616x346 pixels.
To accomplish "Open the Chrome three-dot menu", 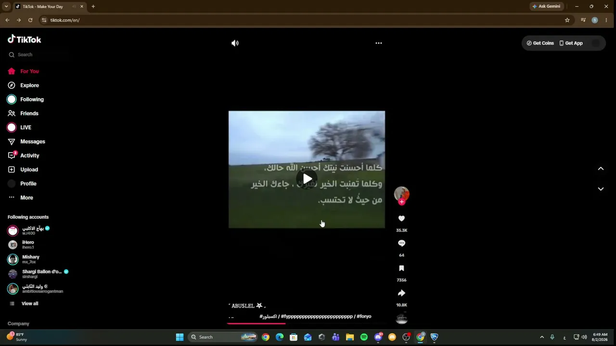I will pyautogui.click(x=606, y=20).
